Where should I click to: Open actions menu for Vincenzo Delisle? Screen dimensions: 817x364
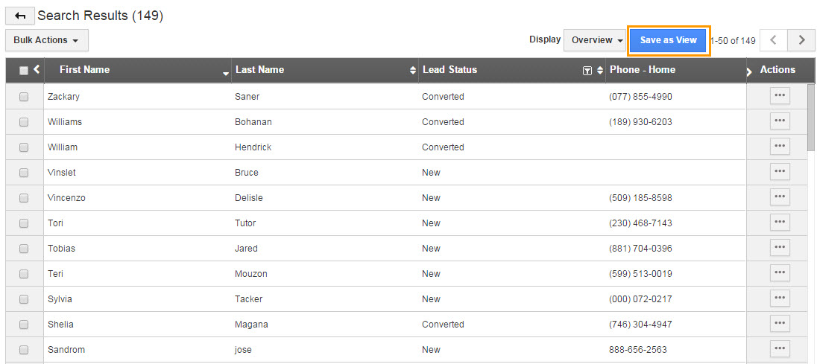(x=780, y=197)
